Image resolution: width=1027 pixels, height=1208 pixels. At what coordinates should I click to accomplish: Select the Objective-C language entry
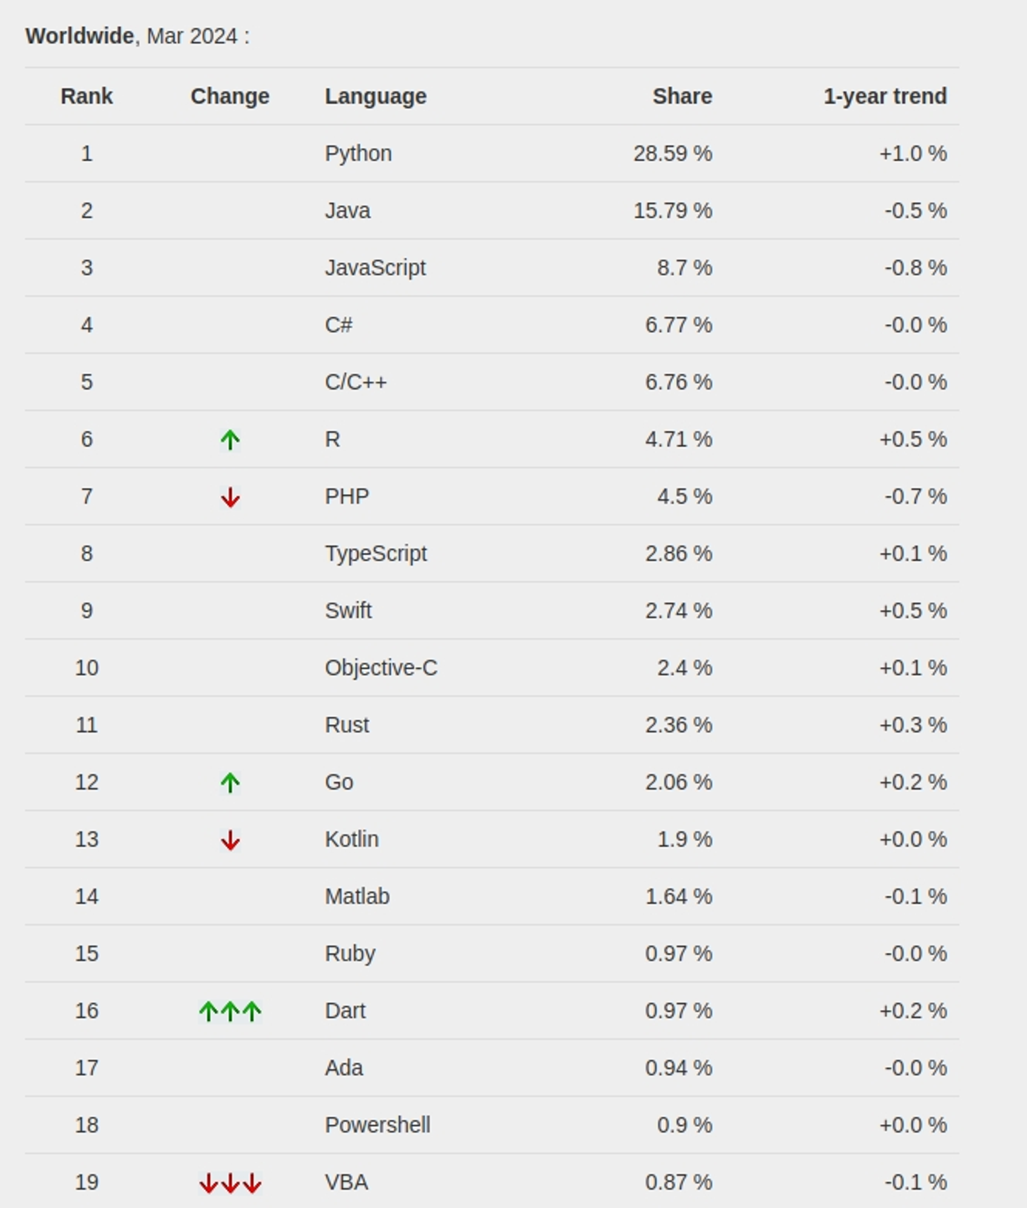coord(381,668)
